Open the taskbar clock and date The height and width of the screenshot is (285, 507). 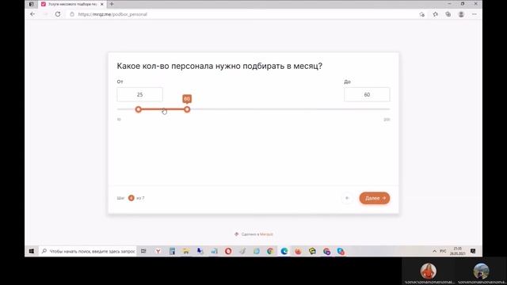tap(458, 251)
